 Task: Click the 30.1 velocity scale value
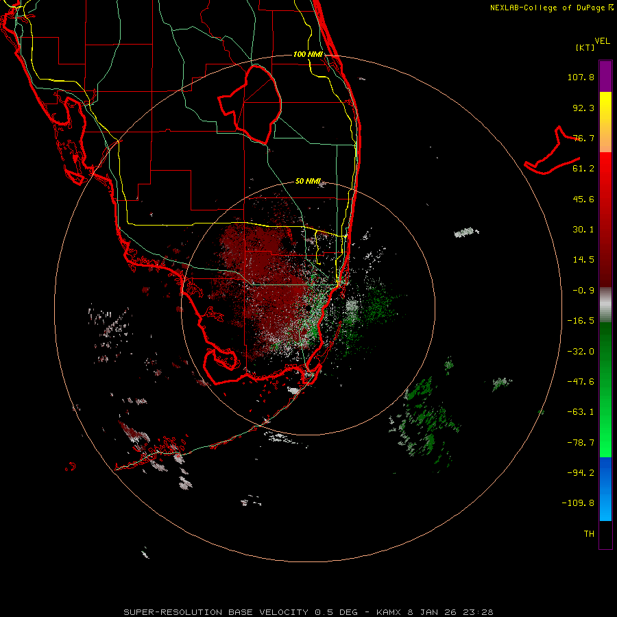pos(583,230)
